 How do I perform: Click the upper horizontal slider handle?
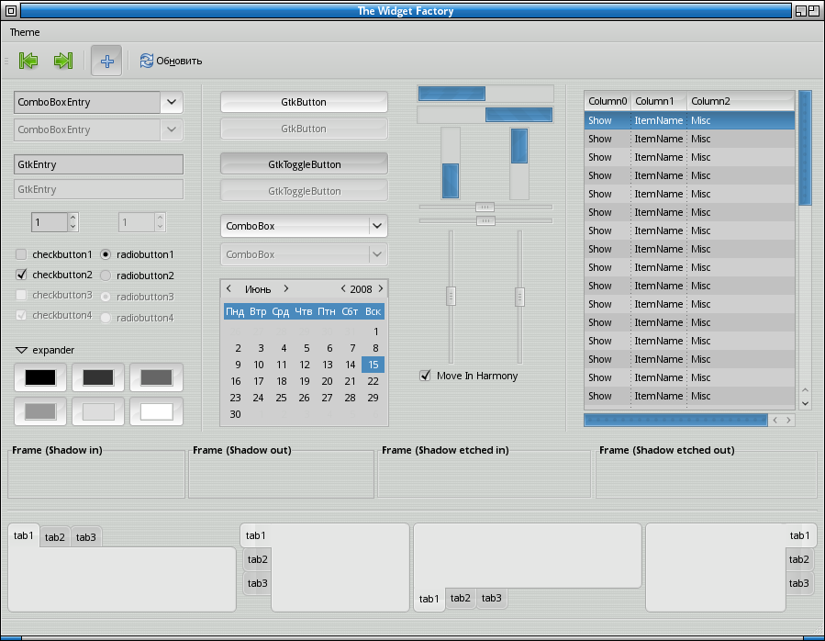pos(485,207)
